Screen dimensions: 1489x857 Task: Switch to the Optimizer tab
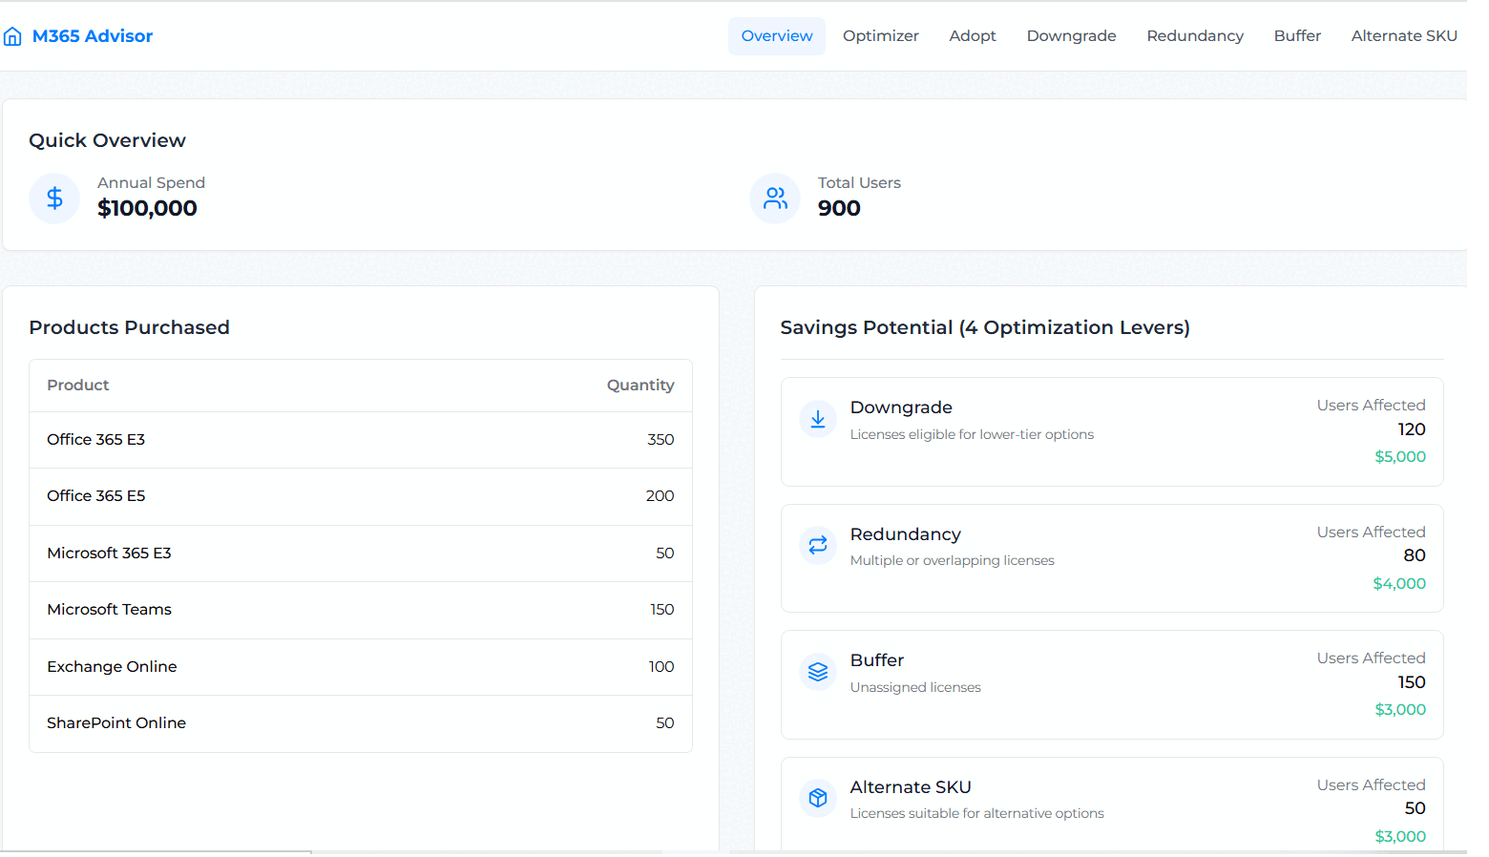click(x=880, y=36)
